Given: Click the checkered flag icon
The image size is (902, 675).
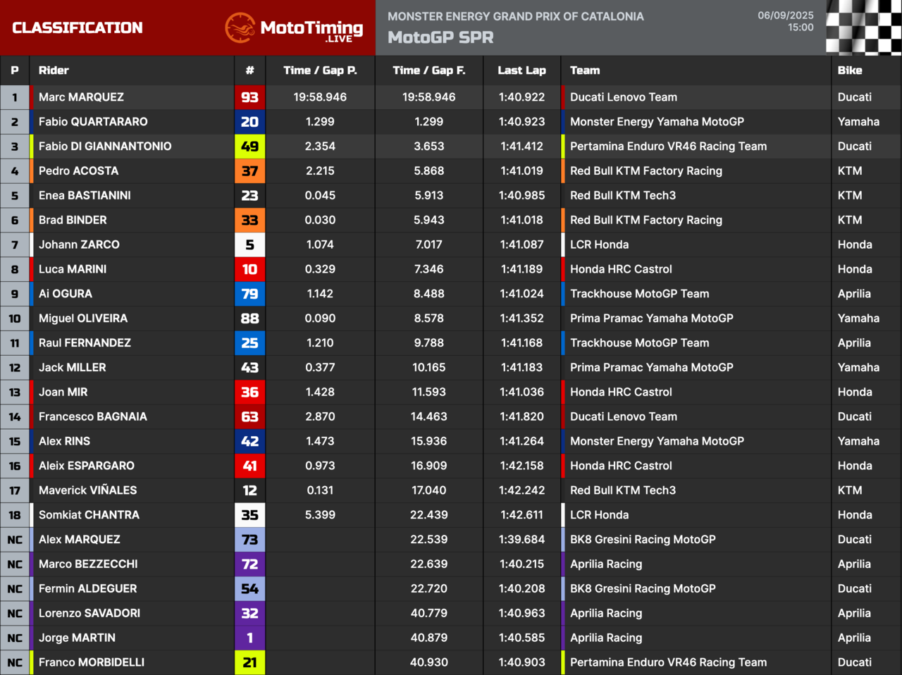Looking at the screenshot, I should (864, 27).
